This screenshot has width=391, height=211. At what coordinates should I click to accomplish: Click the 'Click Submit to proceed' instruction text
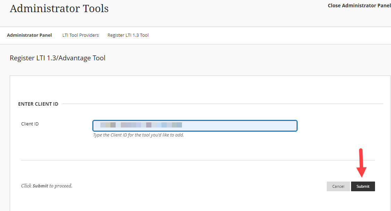(47, 186)
